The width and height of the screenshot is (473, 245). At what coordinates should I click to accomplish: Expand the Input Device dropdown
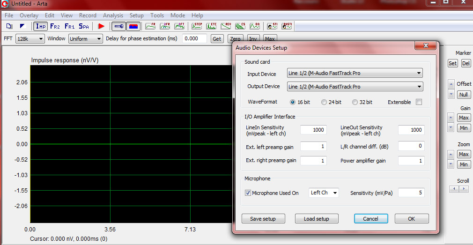[355, 73]
